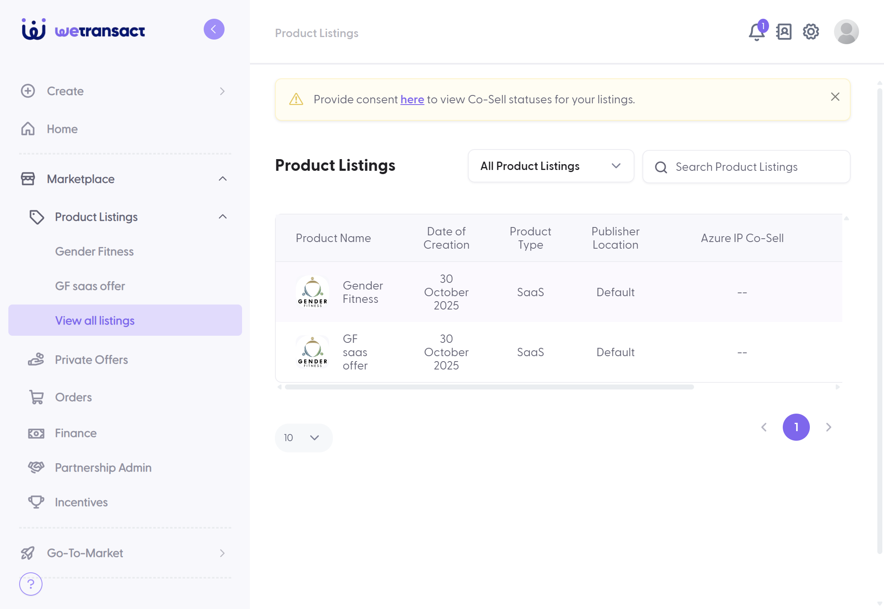Click the 'Gender Fitness' product name cell
Screen dimensions: 884x609
362,292
